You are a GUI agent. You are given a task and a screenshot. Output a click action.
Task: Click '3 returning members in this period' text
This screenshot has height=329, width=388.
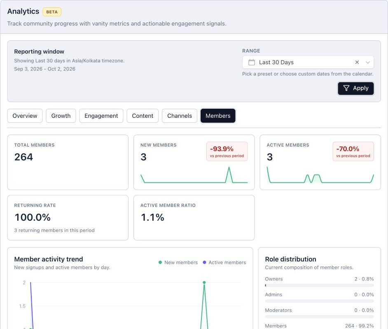tap(54, 230)
